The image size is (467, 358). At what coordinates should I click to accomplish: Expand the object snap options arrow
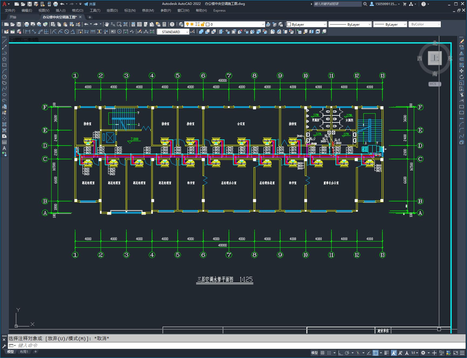click(381, 353)
